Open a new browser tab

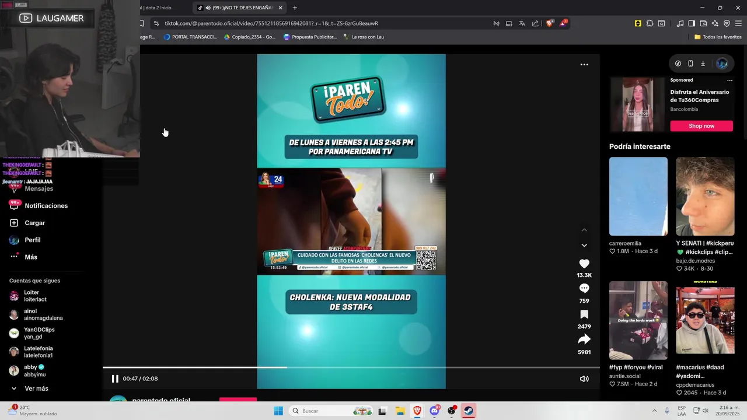point(295,8)
